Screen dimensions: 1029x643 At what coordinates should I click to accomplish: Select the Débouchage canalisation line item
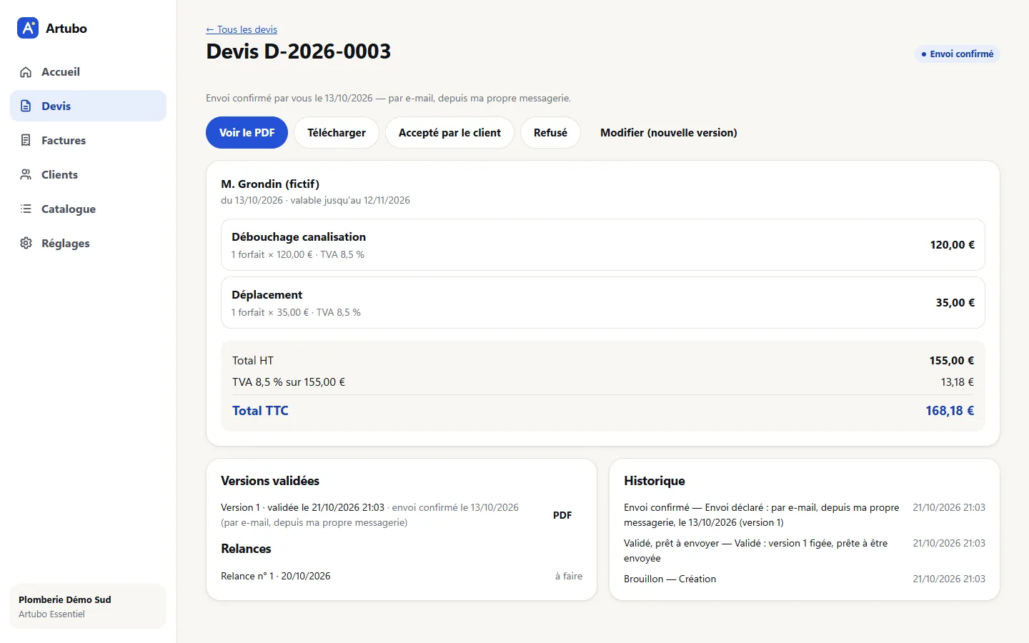pos(603,245)
